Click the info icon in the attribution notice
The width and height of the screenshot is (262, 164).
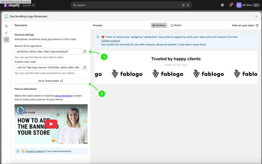pyautogui.click(x=98, y=37)
